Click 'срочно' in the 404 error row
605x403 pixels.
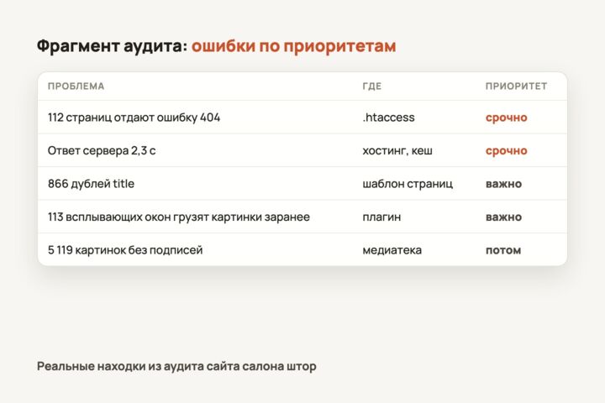(x=506, y=118)
